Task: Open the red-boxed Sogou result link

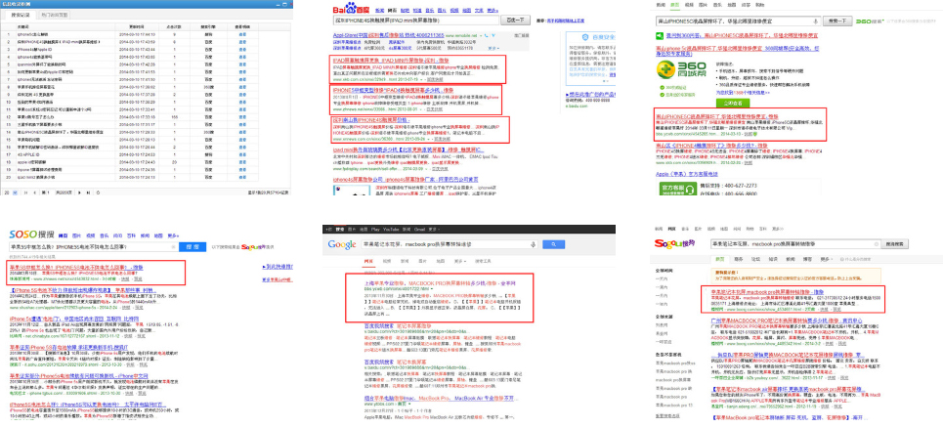Action: pyautogui.click(x=767, y=291)
